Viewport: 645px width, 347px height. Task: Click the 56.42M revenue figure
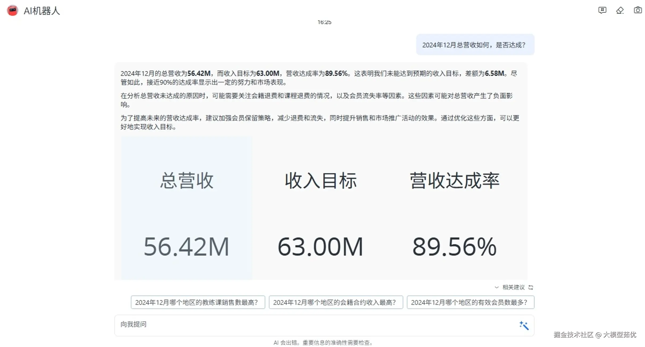(x=186, y=247)
